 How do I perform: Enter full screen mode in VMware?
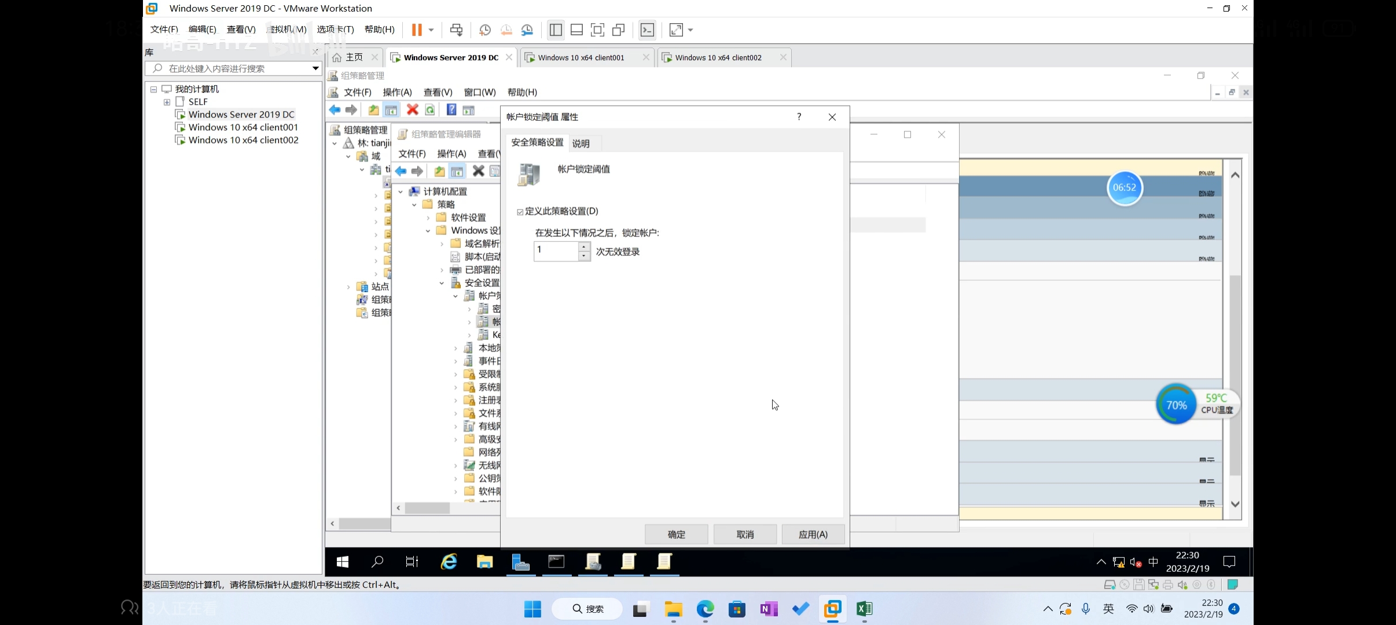[597, 30]
